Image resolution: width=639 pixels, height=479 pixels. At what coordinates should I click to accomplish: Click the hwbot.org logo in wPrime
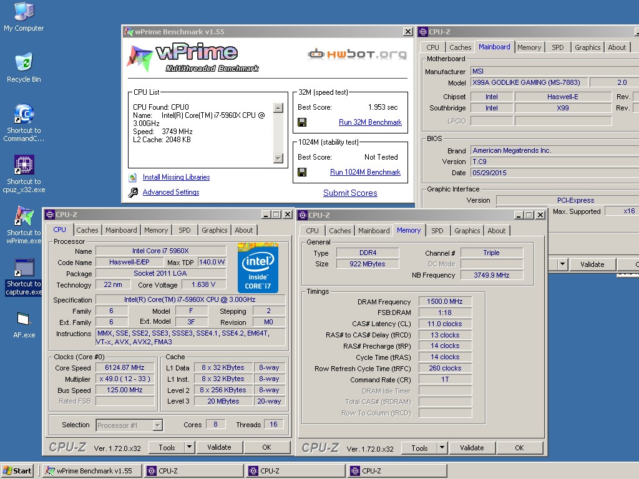pos(357,54)
